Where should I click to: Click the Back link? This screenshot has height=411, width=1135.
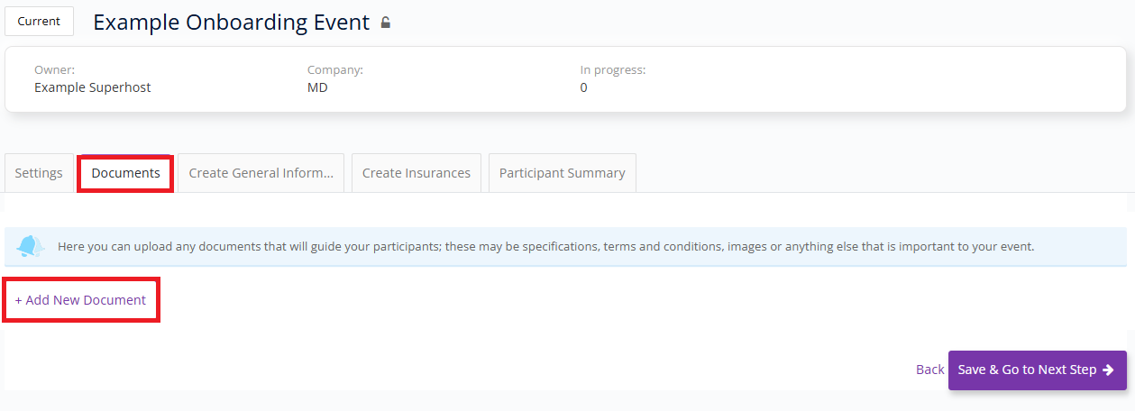(929, 370)
